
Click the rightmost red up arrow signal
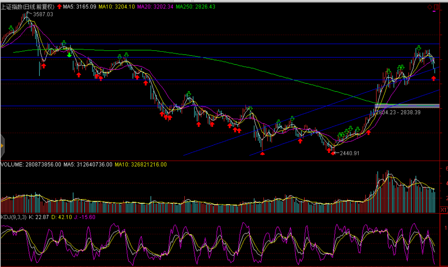434,79
